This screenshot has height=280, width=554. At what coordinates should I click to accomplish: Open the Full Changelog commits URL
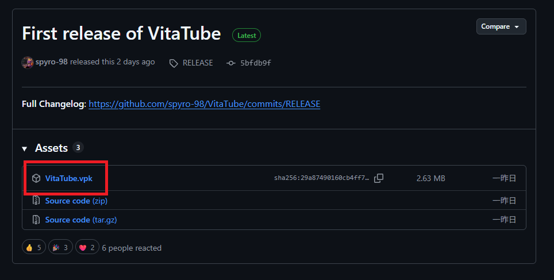click(x=204, y=104)
